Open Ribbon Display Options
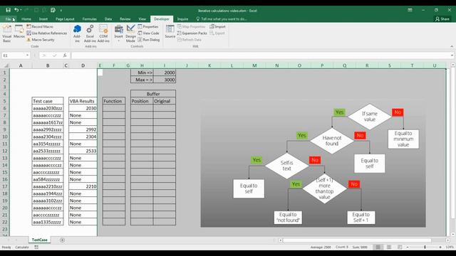Viewport: 456px width, 256px height. 410,10
